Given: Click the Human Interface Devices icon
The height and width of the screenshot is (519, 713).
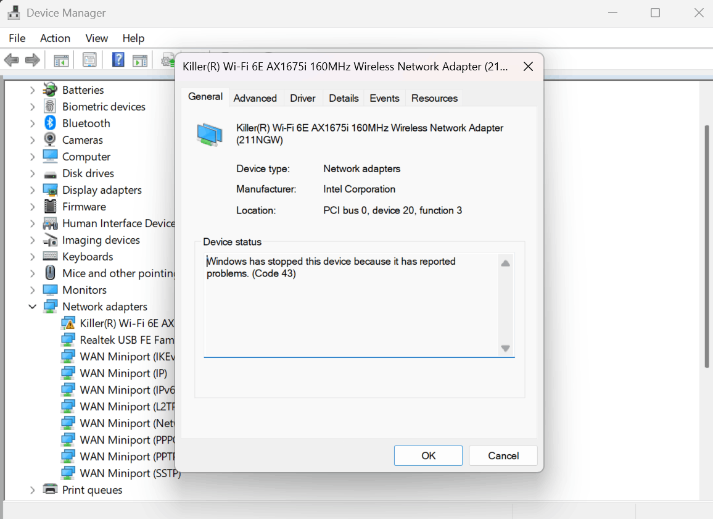Looking at the screenshot, I should (x=50, y=223).
